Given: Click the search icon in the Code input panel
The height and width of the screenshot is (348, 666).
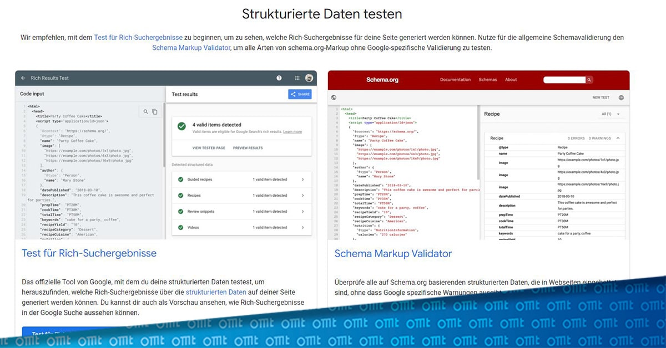Looking at the screenshot, I should tap(145, 111).
